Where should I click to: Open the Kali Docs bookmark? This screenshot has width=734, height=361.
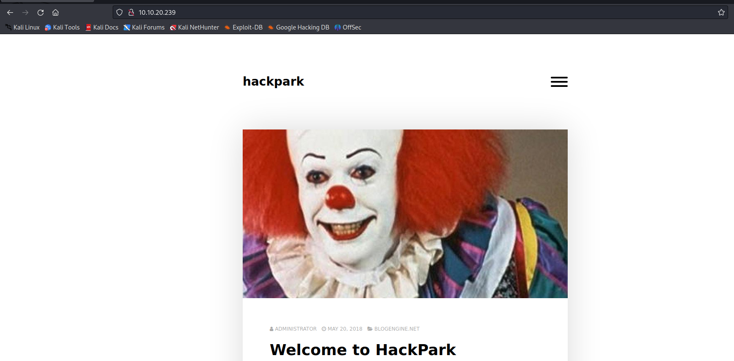[x=102, y=27]
